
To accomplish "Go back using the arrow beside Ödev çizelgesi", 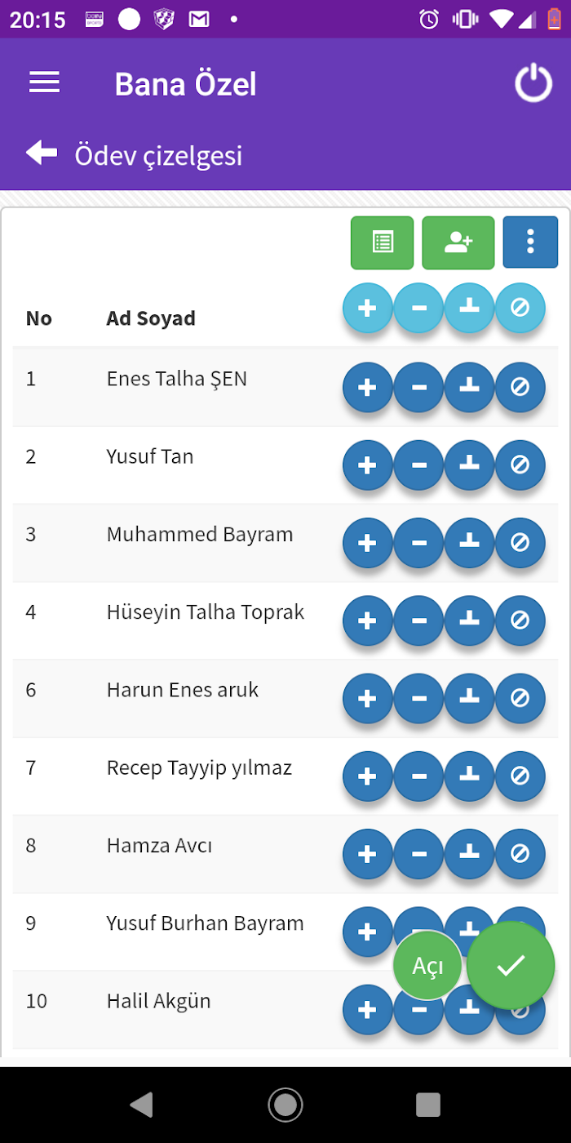I will click(x=42, y=153).
